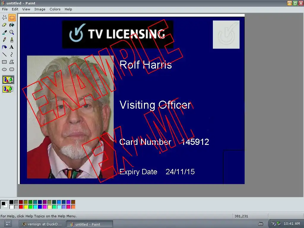The image size is (304, 228).
Task: Select the straight Line tool
Action: click(4, 54)
